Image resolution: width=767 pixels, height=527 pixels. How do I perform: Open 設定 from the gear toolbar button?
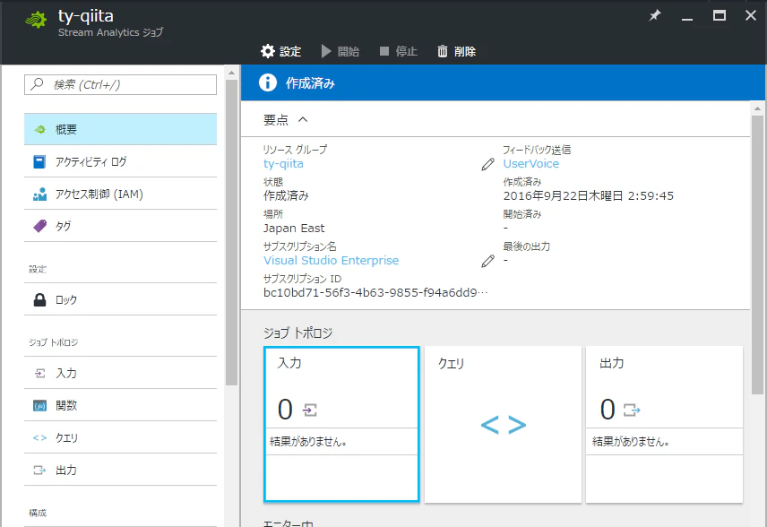280,51
